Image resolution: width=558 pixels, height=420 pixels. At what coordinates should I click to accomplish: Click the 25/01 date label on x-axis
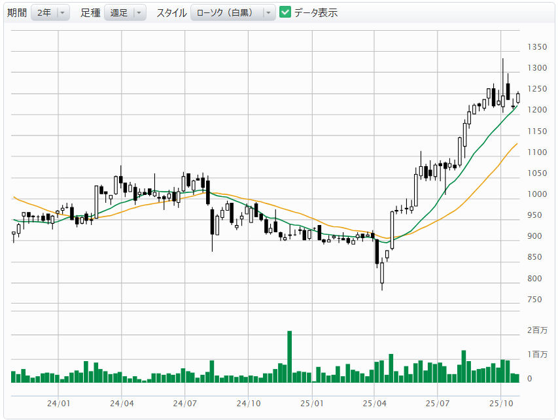pos(312,404)
